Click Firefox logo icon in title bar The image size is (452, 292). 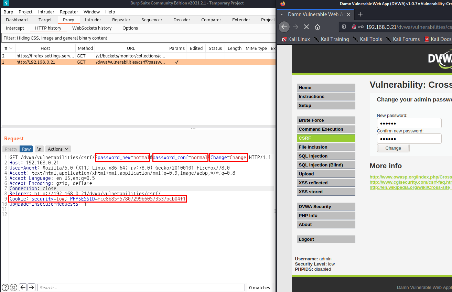coord(283,3)
